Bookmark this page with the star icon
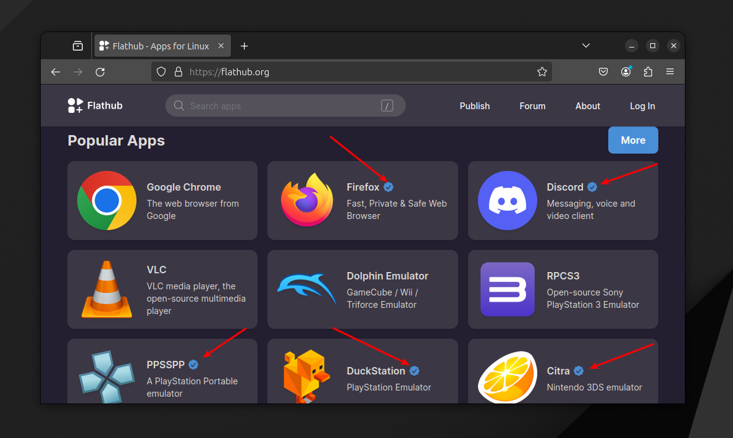The image size is (733, 438). [542, 72]
